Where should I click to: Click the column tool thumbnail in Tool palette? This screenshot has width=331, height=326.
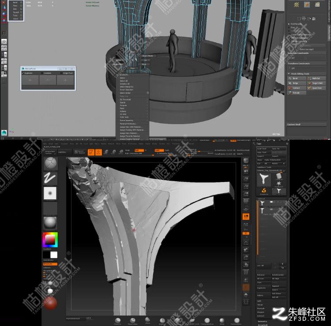pyautogui.click(x=264, y=180)
